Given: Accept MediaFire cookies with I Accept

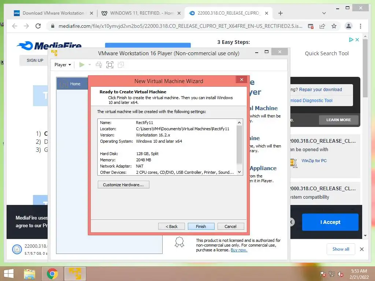Looking at the screenshot, I should (x=330, y=222).
